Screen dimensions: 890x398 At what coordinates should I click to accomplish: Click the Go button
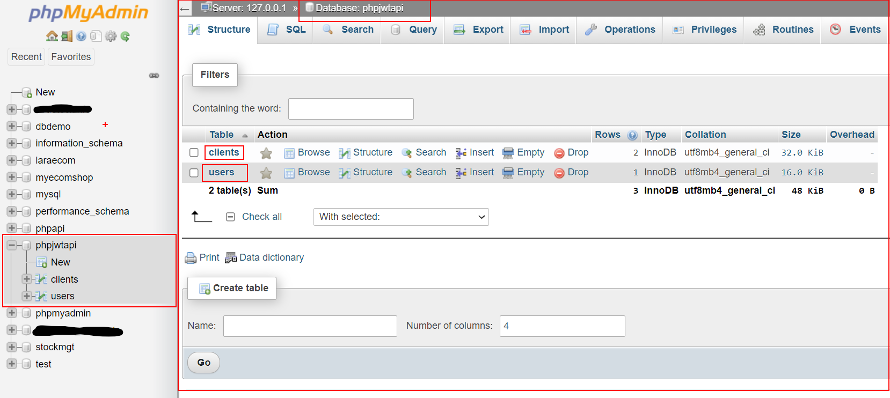pyautogui.click(x=203, y=363)
